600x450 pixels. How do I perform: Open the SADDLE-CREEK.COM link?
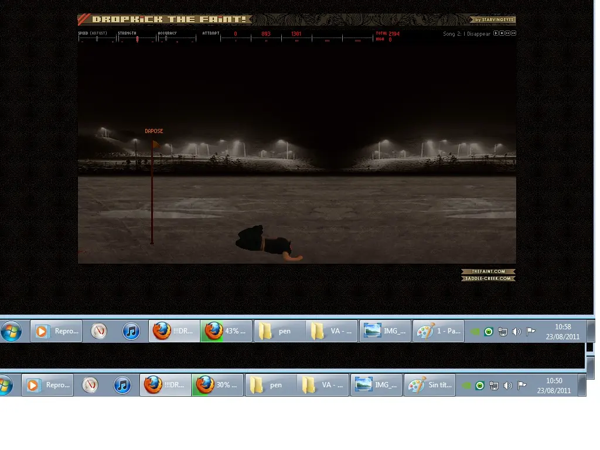[x=488, y=278]
